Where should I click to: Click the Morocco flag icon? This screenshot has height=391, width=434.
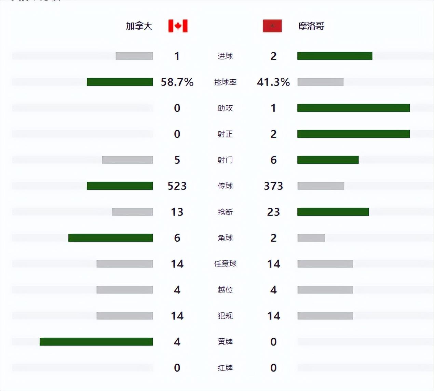coord(272,26)
